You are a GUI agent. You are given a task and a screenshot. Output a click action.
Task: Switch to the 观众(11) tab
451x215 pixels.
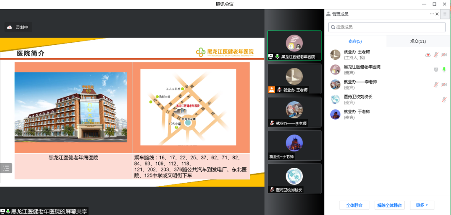418,41
